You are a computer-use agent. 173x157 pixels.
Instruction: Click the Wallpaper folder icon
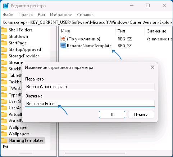point(4,127)
